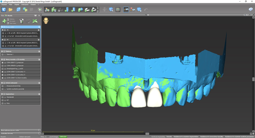Click the printer icon in the workflow toolbar
Screen dimensions: 255x138
94,10
